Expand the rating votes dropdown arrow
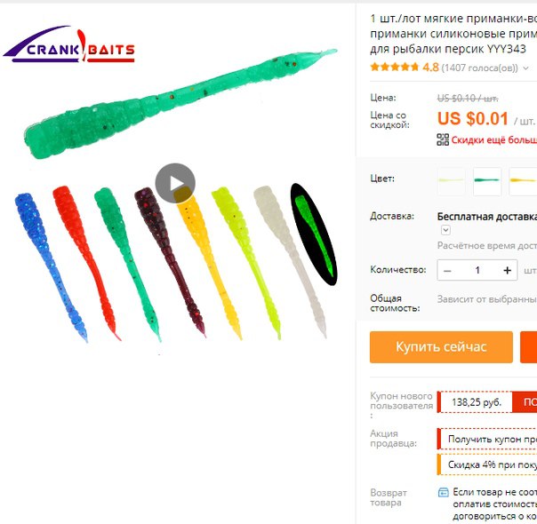This screenshot has width=537, height=524. tap(525, 68)
